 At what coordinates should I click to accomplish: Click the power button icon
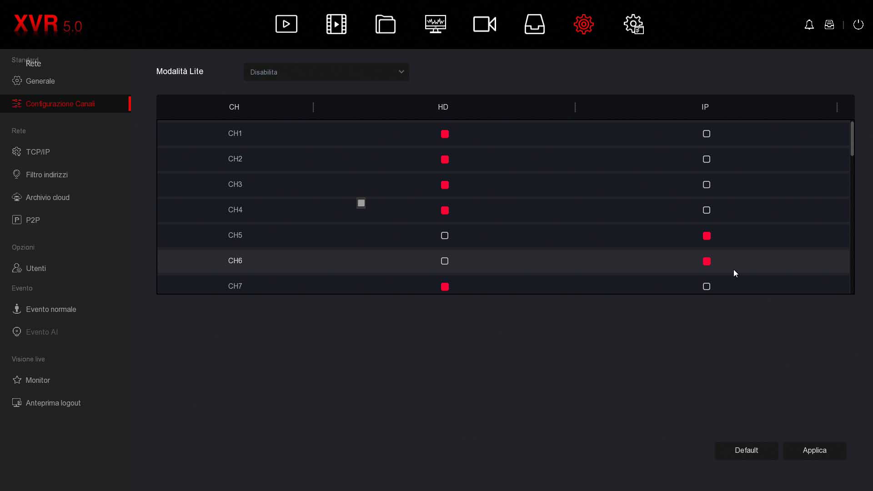point(858,25)
